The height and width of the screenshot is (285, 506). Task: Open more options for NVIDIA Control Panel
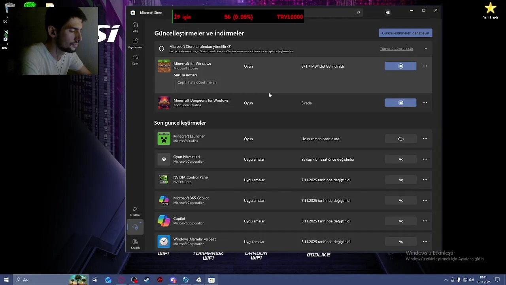point(425,180)
